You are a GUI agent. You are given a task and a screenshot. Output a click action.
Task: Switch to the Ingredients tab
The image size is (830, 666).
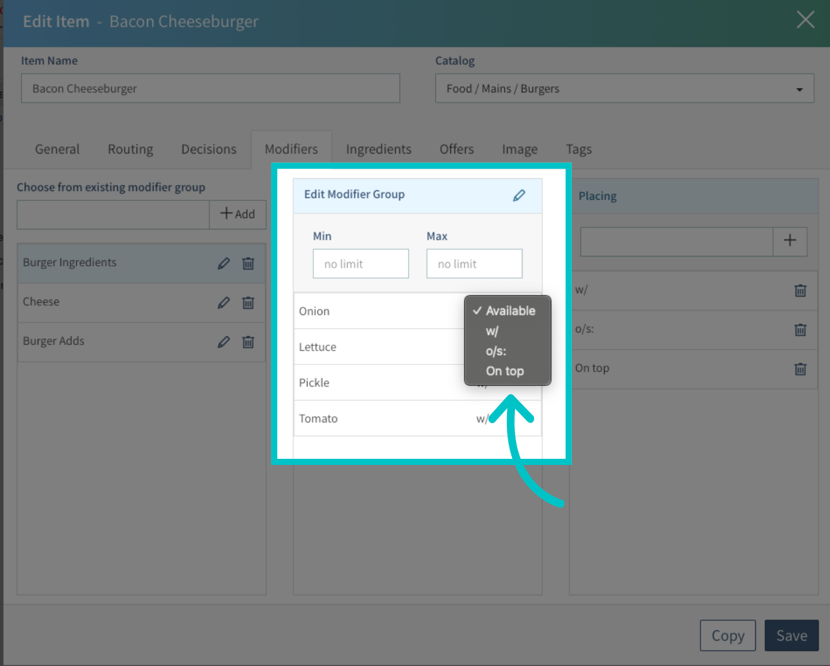tap(379, 149)
